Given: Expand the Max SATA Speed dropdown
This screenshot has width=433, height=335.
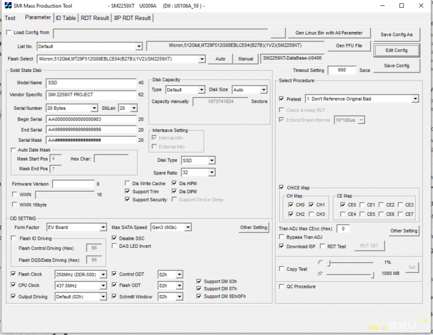Looking at the screenshot, I should point(187,227).
